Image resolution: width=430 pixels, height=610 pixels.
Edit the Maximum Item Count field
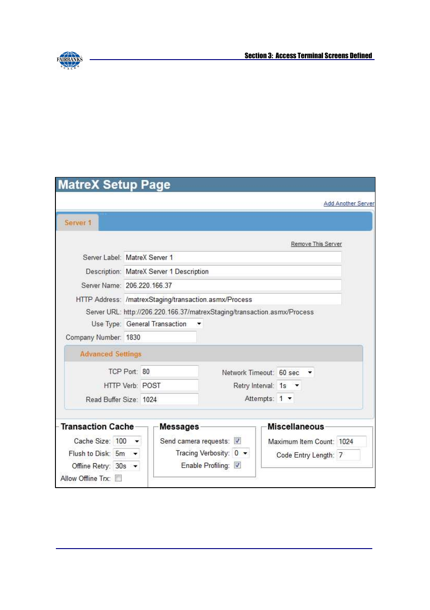pyautogui.click(x=352, y=442)
